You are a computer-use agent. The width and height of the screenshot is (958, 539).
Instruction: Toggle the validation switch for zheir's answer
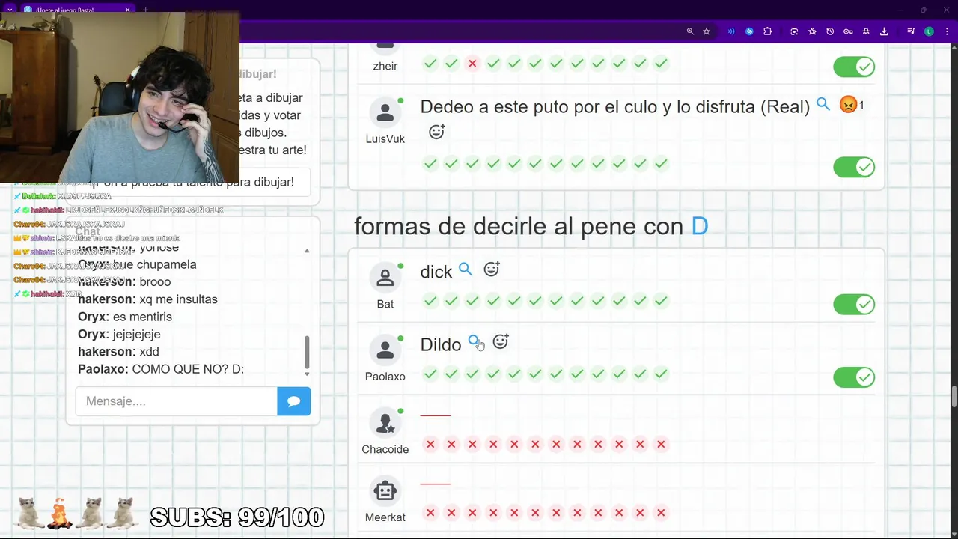[854, 67]
